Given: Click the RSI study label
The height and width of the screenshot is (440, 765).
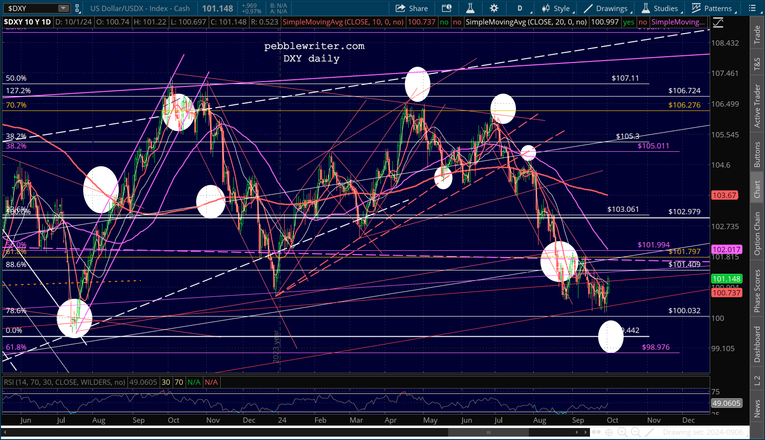Looking at the screenshot, I should (64, 382).
